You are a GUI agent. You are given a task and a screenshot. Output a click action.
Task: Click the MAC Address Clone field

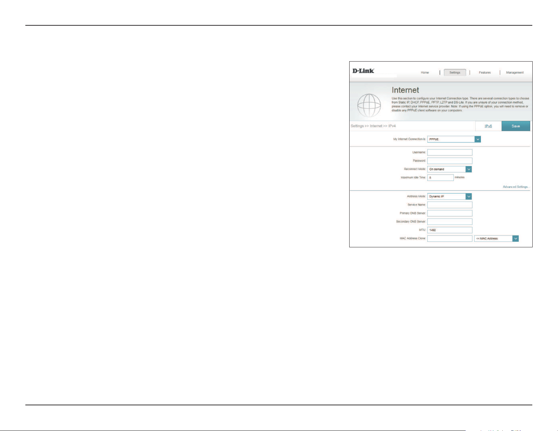click(x=450, y=239)
